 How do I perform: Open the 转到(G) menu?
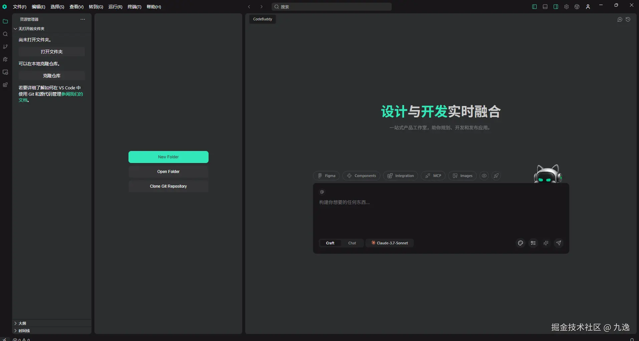(96, 7)
